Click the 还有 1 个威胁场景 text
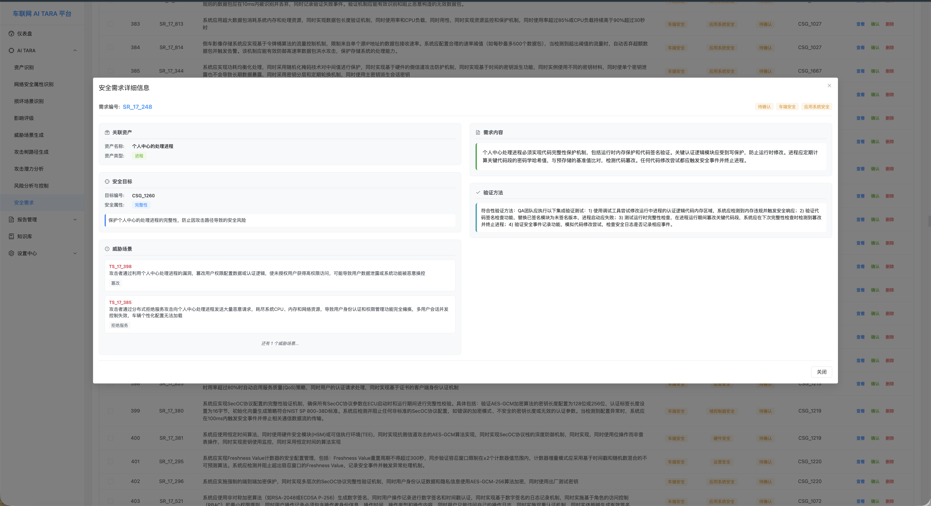This screenshot has width=931, height=506. [280, 344]
